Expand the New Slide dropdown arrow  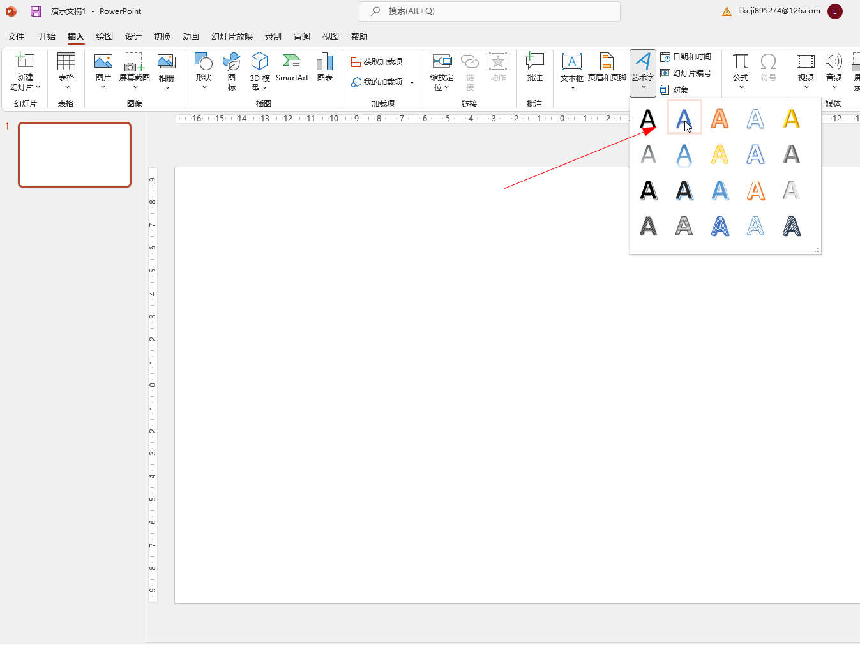point(38,87)
